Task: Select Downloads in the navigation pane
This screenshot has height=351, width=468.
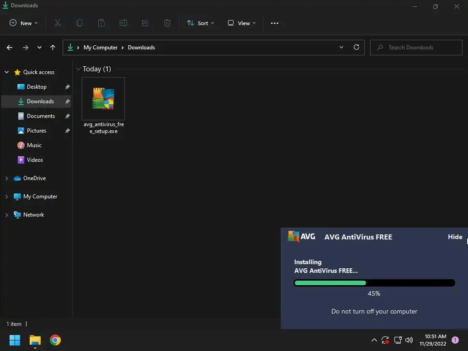Action: pos(37,101)
